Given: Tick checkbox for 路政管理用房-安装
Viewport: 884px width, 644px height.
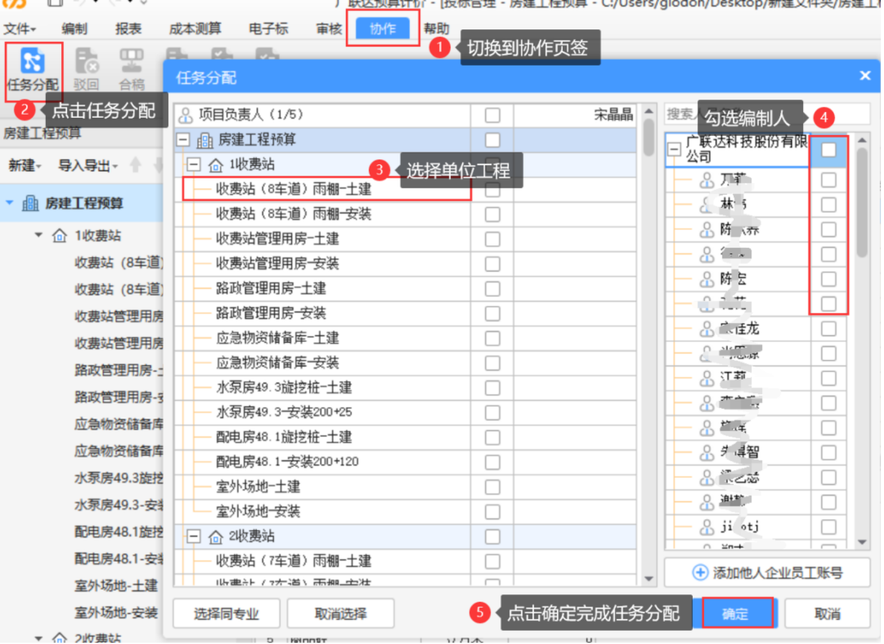Looking at the screenshot, I should point(493,314).
